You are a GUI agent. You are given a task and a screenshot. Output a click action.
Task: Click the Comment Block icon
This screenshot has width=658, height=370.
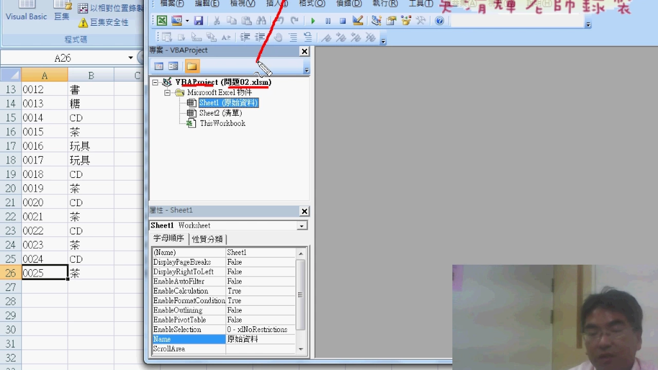(293, 38)
